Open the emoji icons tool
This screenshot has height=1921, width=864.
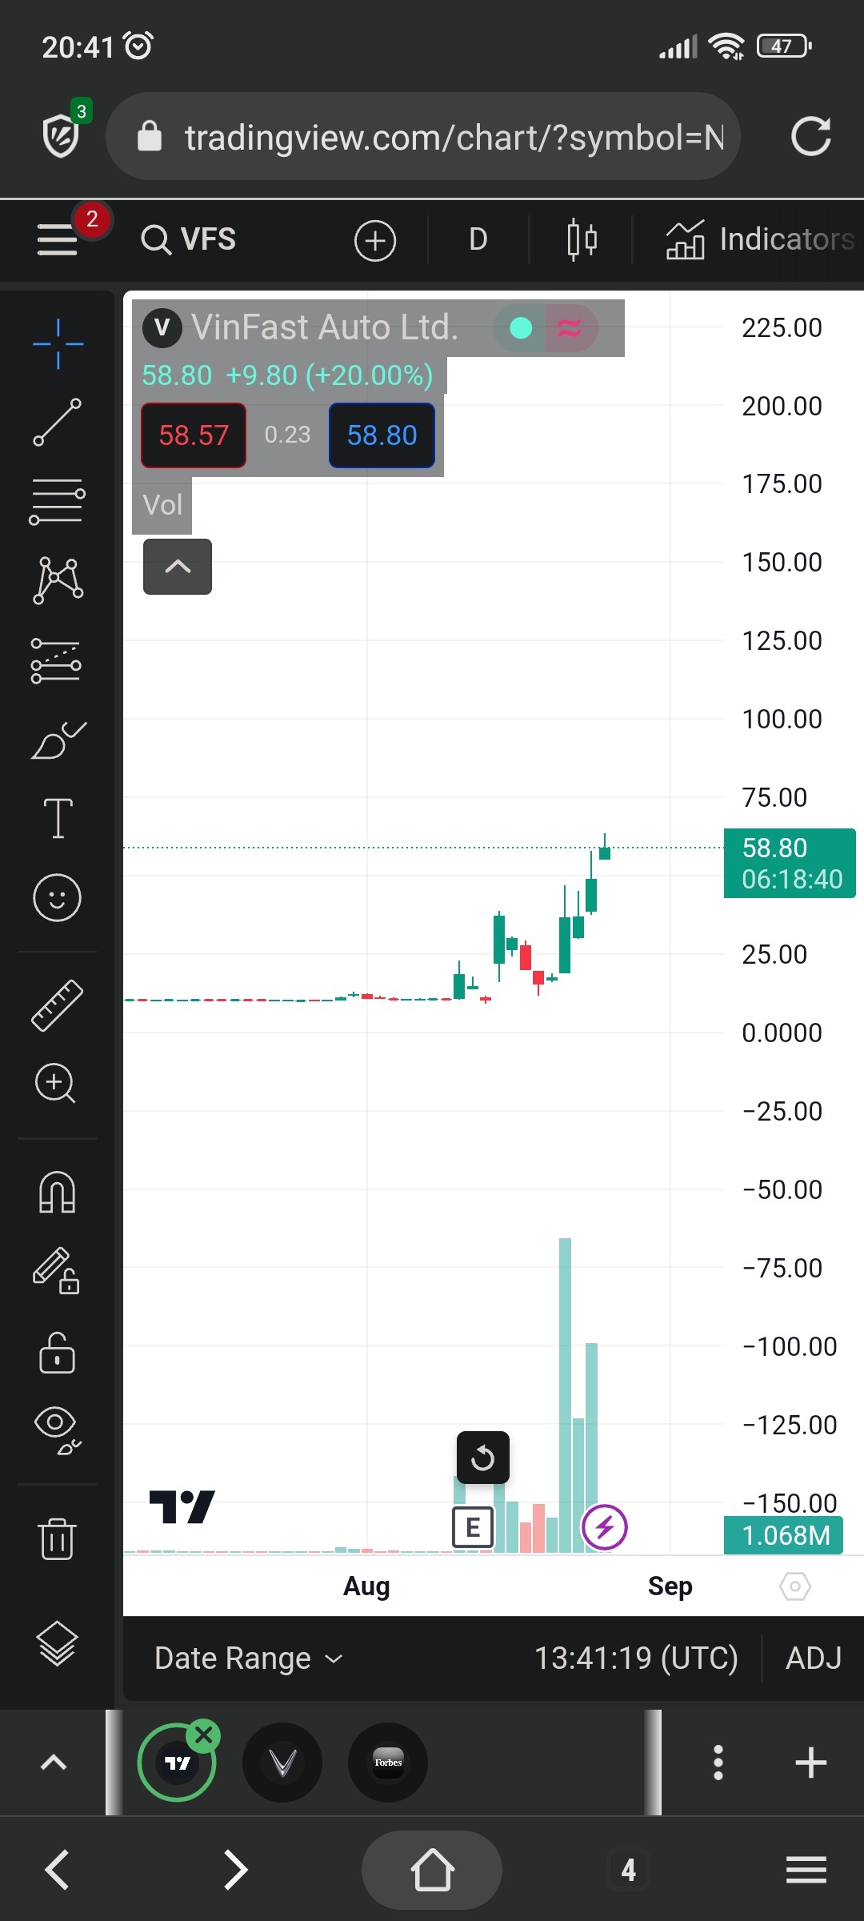pyautogui.click(x=57, y=897)
